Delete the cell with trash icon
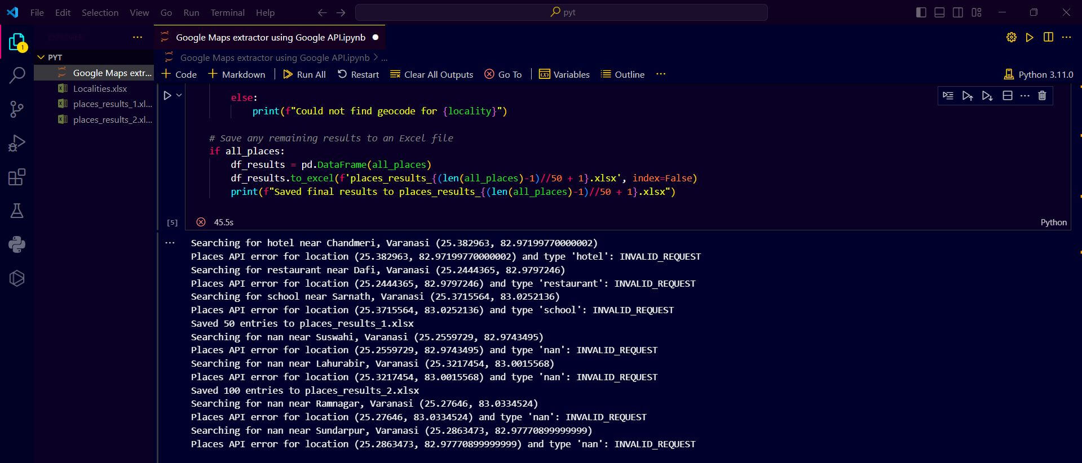1082x463 pixels. click(1042, 96)
